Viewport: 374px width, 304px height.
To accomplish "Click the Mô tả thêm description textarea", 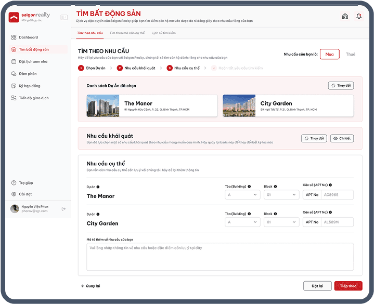I will 220,257.
